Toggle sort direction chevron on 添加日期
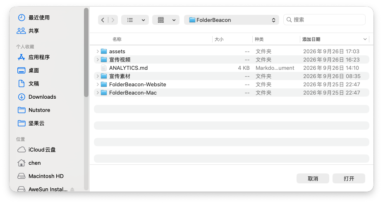The width and height of the screenshot is (383, 204). click(x=365, y=39)
